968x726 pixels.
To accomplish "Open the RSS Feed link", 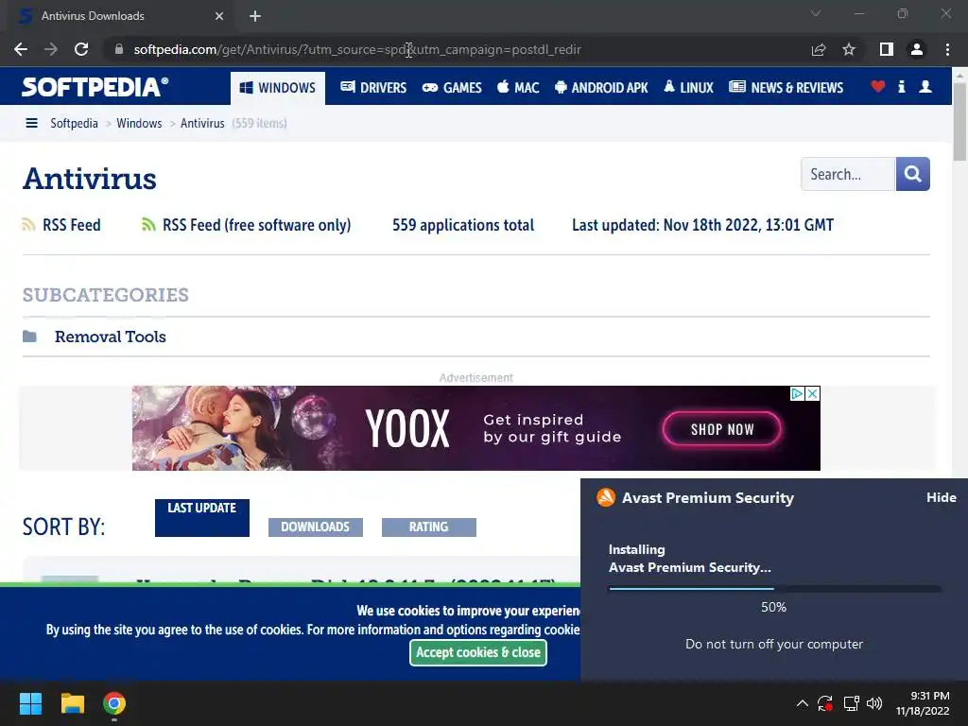I will tap(72, 225).
